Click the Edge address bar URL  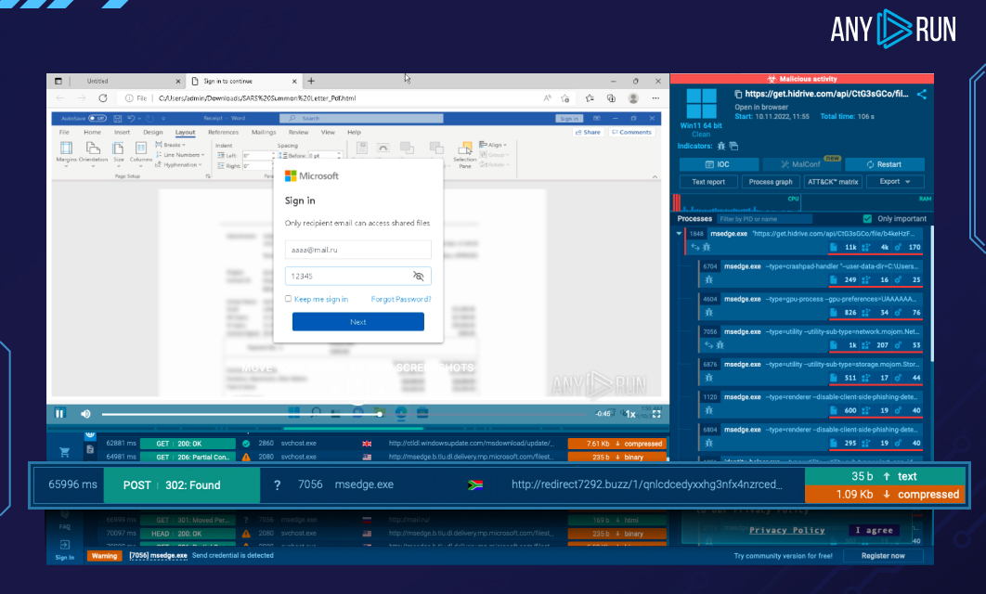[256, 98]
